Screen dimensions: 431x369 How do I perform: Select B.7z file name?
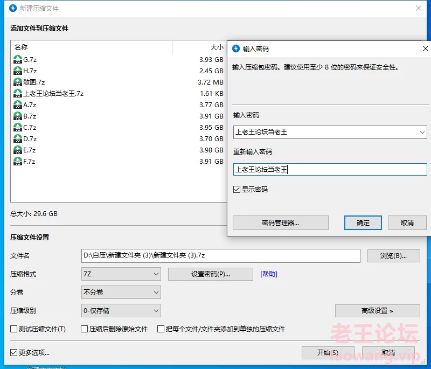30,116
